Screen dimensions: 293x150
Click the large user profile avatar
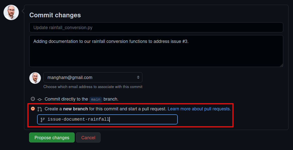11,13
